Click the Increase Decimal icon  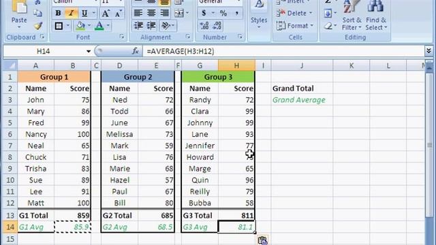[x=204, y=26]
